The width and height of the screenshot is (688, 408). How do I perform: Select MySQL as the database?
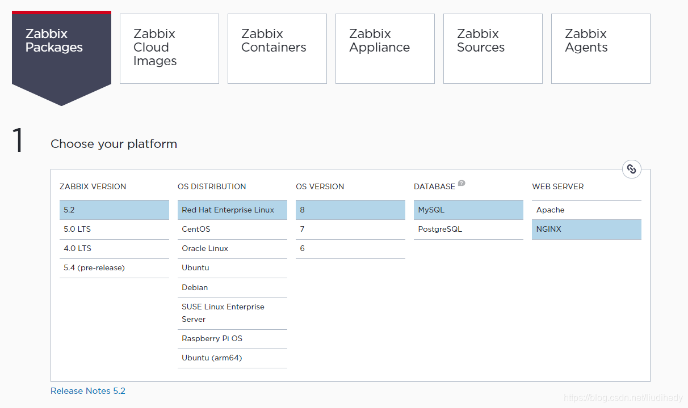click(x=468, y=210)
